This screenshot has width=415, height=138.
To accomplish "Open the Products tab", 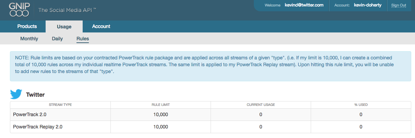I will (27, 26).
